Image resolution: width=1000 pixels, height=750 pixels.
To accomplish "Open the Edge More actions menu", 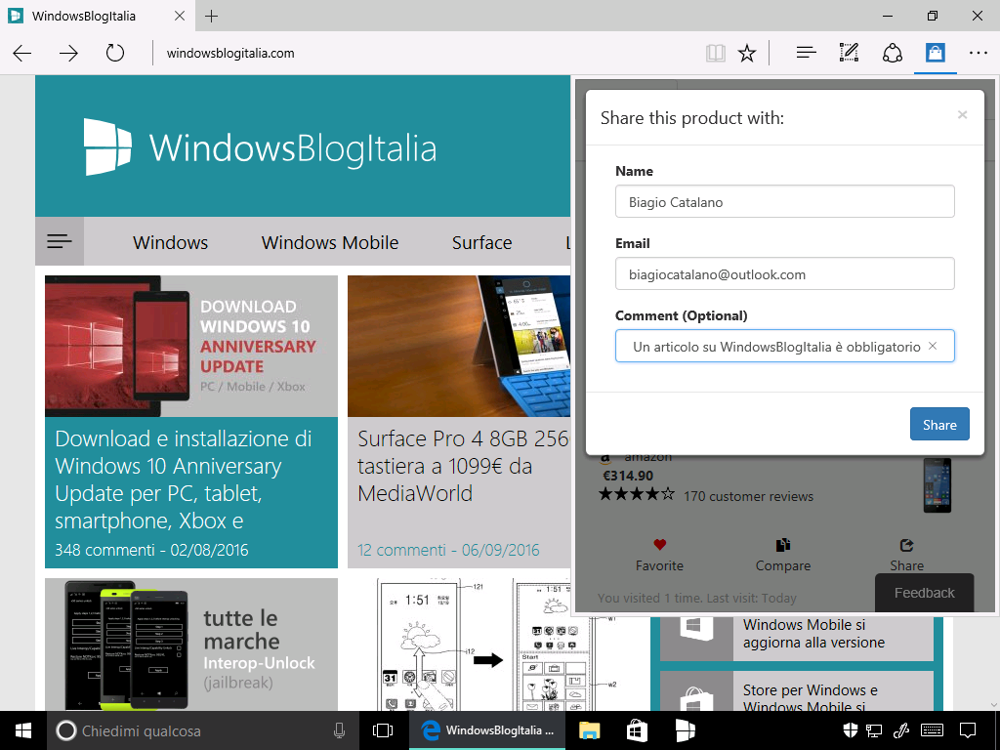I will [x=978, y=53].
